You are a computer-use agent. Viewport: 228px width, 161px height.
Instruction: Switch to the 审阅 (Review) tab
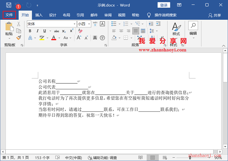pos(108,15)
